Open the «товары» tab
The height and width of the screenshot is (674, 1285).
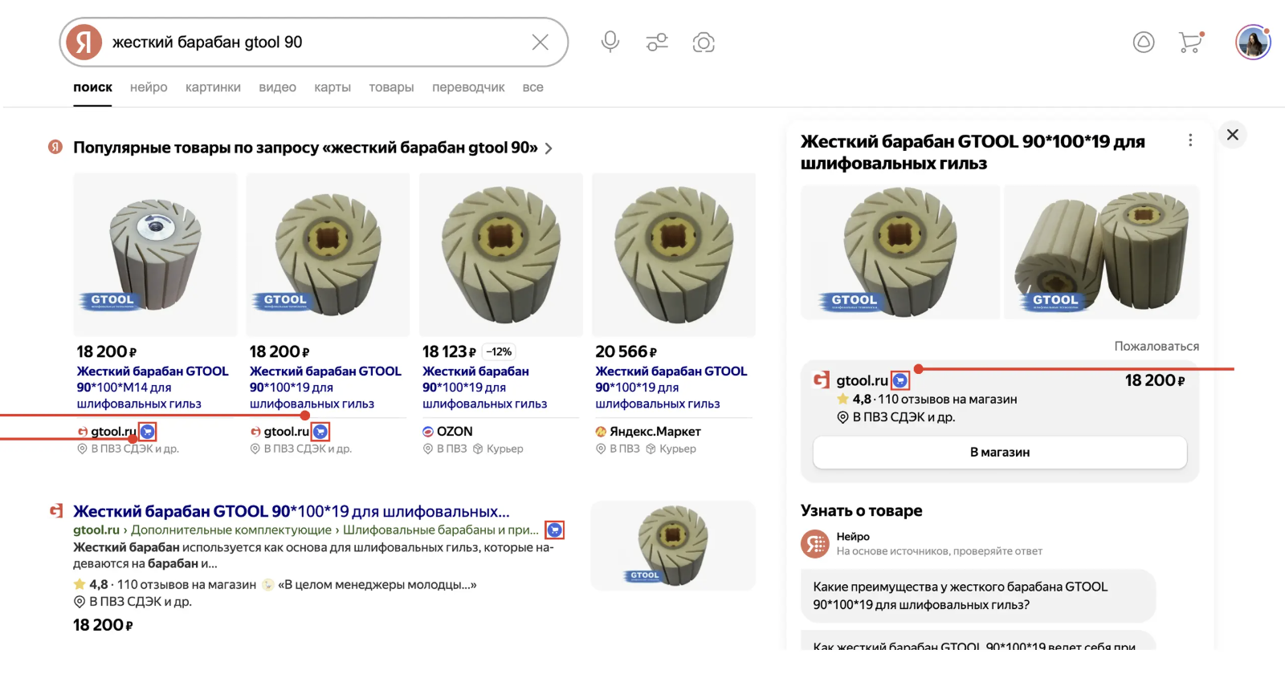(x=391, y=87)
